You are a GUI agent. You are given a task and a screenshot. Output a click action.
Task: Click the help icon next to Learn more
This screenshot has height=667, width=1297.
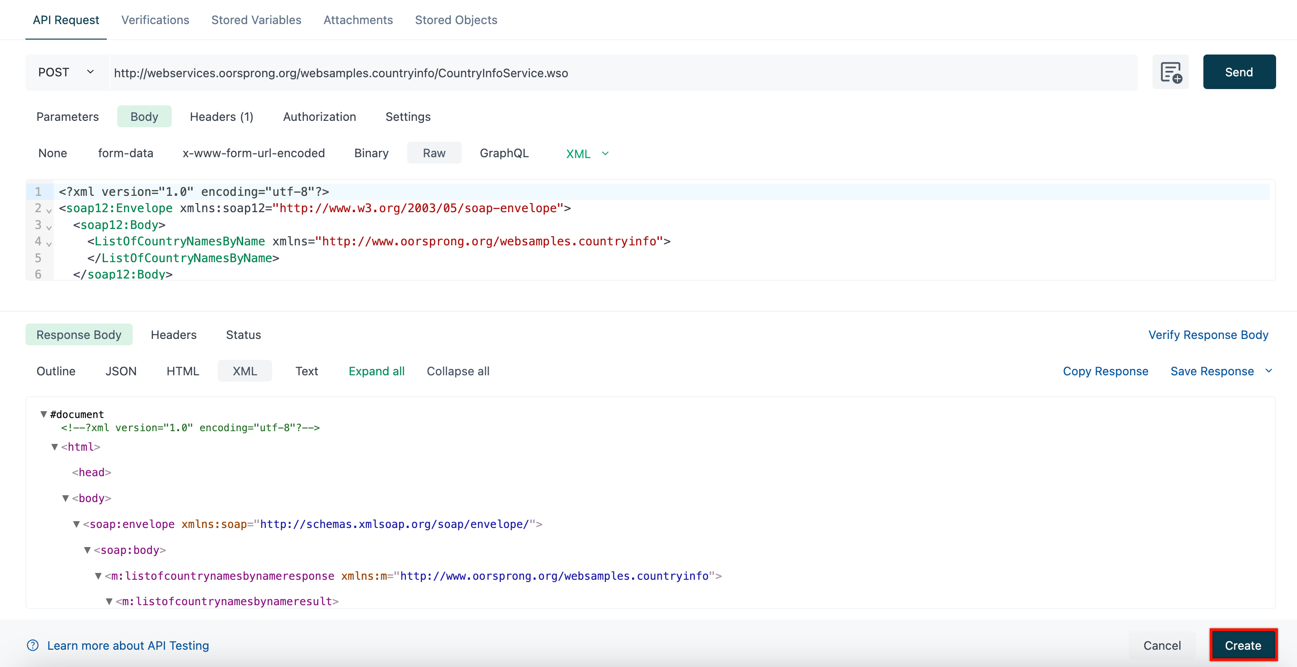[x=32, y=645]
